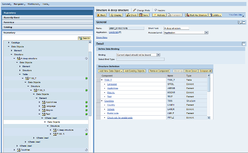Viewport: 248px width, 153px height.
Task: Click green status square of Language tree row
Action: pos(86,106)
